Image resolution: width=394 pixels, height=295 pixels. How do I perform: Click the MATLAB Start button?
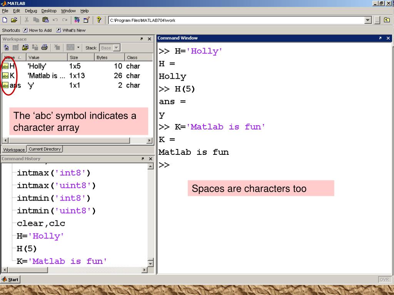(x=10, y=280)
